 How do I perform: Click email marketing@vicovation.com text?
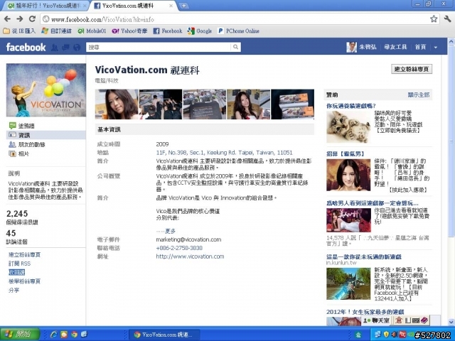pos(188,239)
